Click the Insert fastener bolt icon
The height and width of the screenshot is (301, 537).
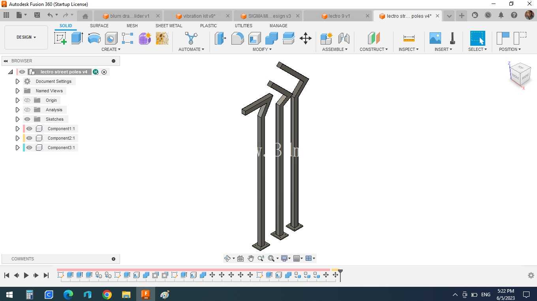point(453,38)
